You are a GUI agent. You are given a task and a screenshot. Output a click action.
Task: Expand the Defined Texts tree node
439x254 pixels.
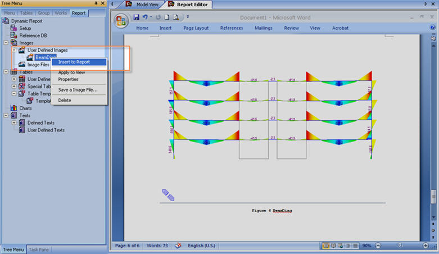14,123
